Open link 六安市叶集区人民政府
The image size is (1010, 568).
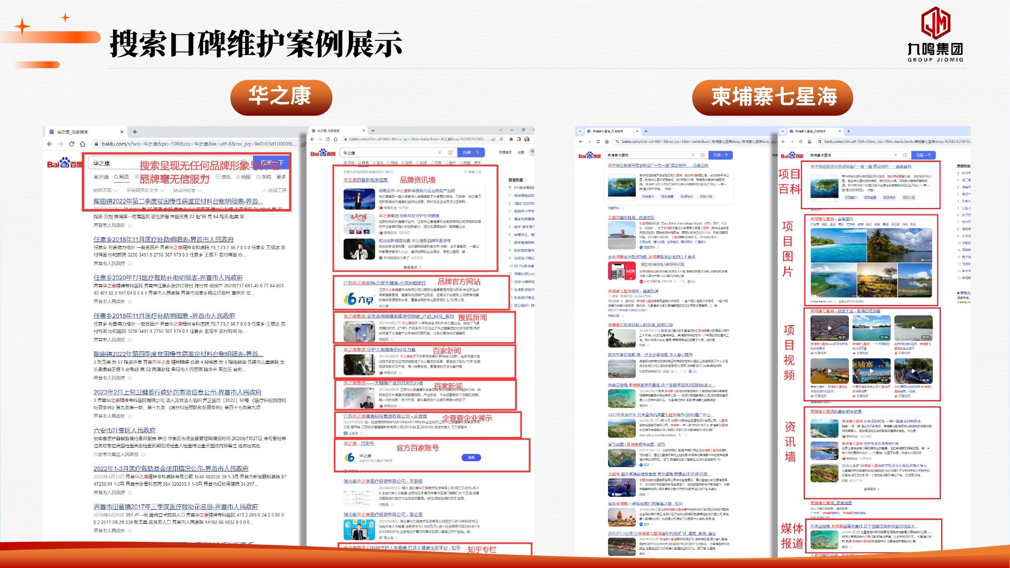tap(124, 431)
